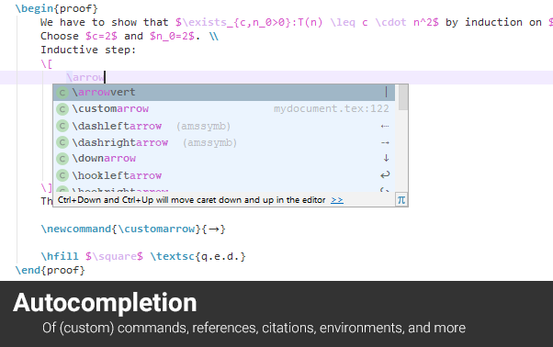This screenshot has height=347, width=553.
Task: Click the $\square$ symbol command
Action: 114,256
